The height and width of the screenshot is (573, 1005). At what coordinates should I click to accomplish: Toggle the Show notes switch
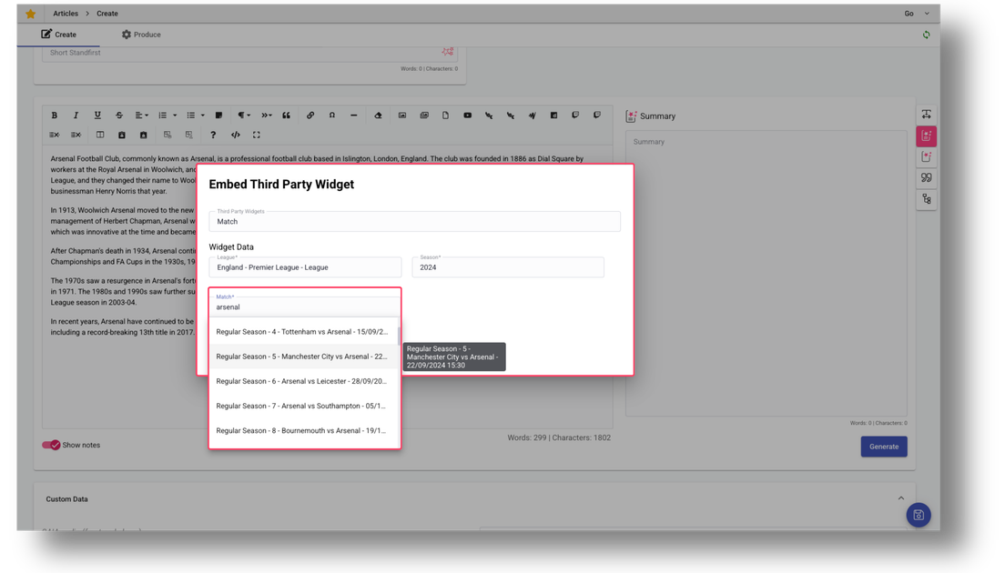pyautogui.click(x=52, y=445)
